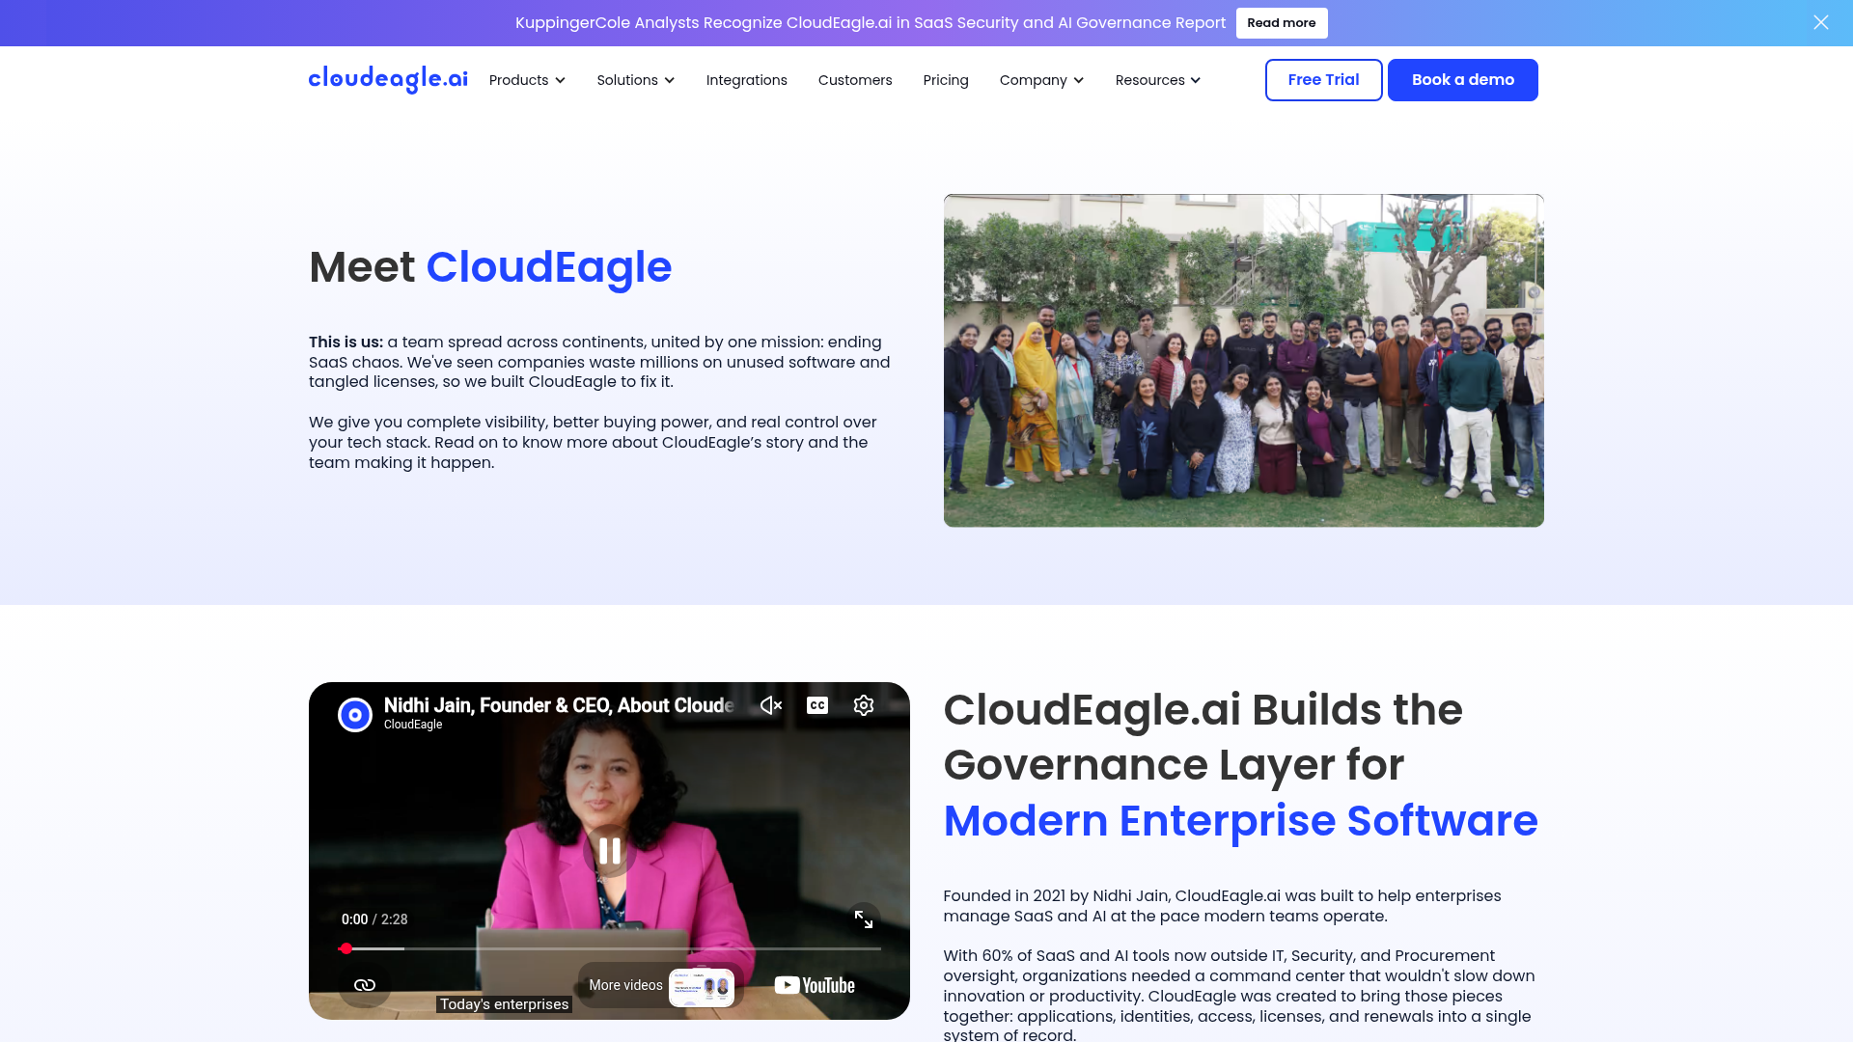Viewport: 1853px width, 1042px height.
Task: Open the CloudEagle team group photo
Action: [x=1243, y=360]
